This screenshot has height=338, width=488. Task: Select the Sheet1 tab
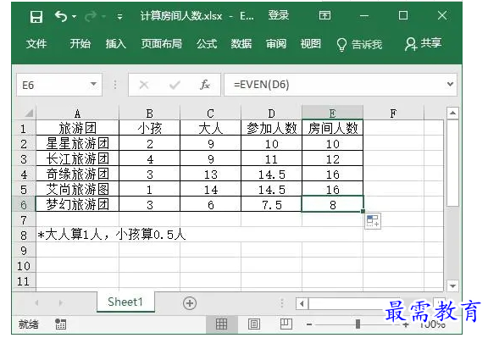click(x=125, y=302)
